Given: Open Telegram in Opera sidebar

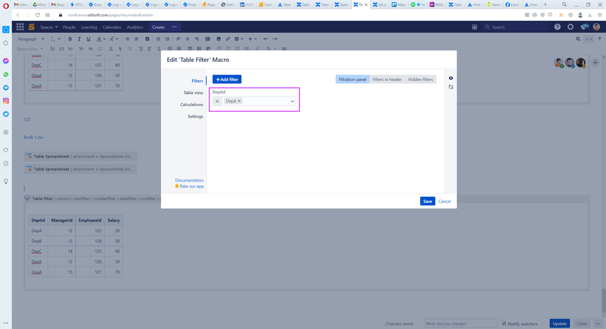Looking at the screenshot, I should coord(6,87).
